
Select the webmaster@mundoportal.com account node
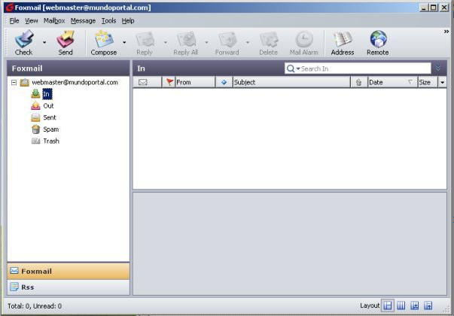pyautogui.click(x=75, y=83)
